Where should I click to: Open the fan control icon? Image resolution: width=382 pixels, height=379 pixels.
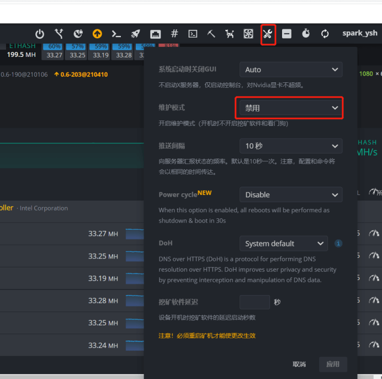click(248, 34)
